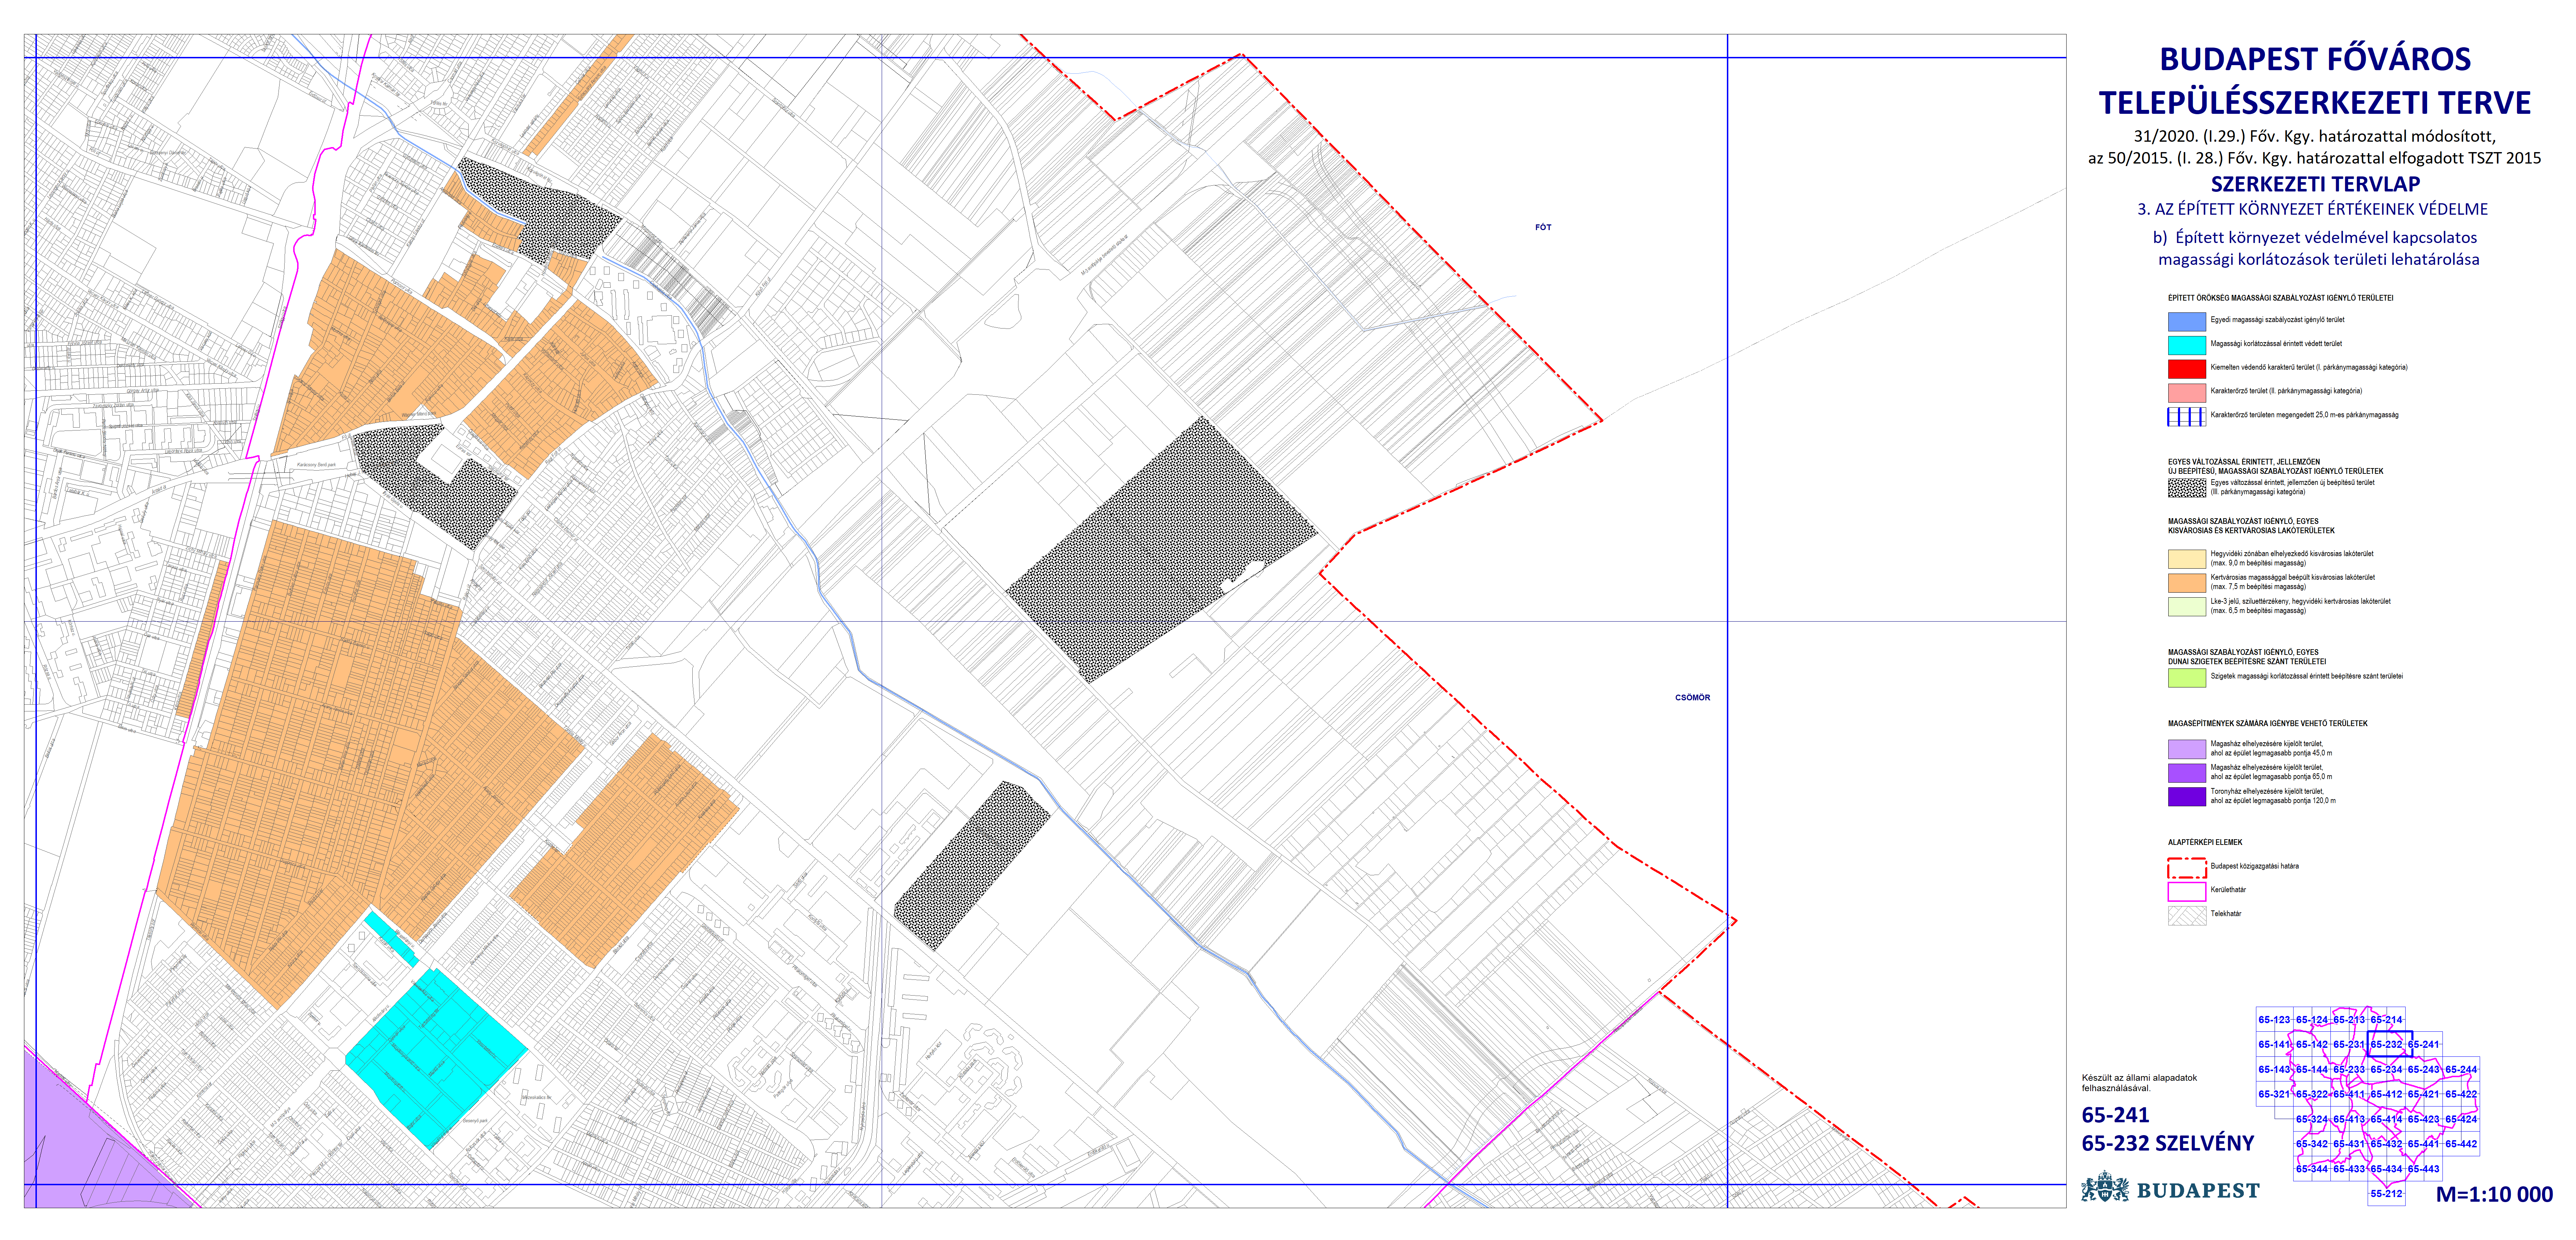Screen dimensions: 2576x1240
Task: Select index map cell 65-214
Action: pyautogui.click(x=2387, y=1019)
